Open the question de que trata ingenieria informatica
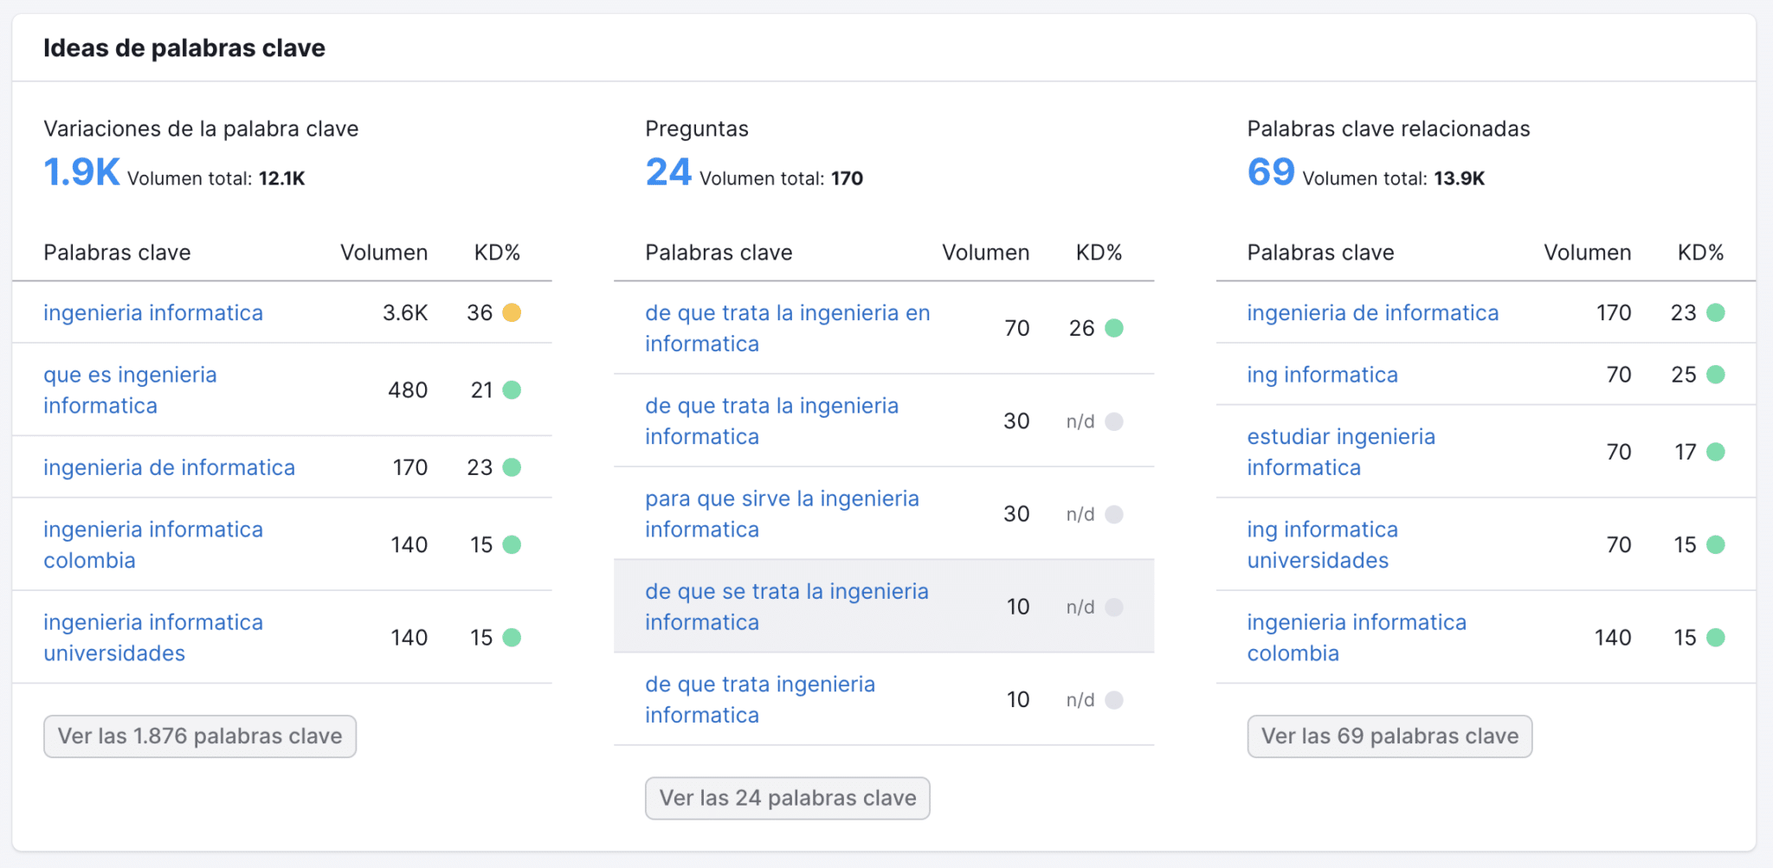Image resolution: width=1773 pixels, height=868 pixels. (759, 698)
